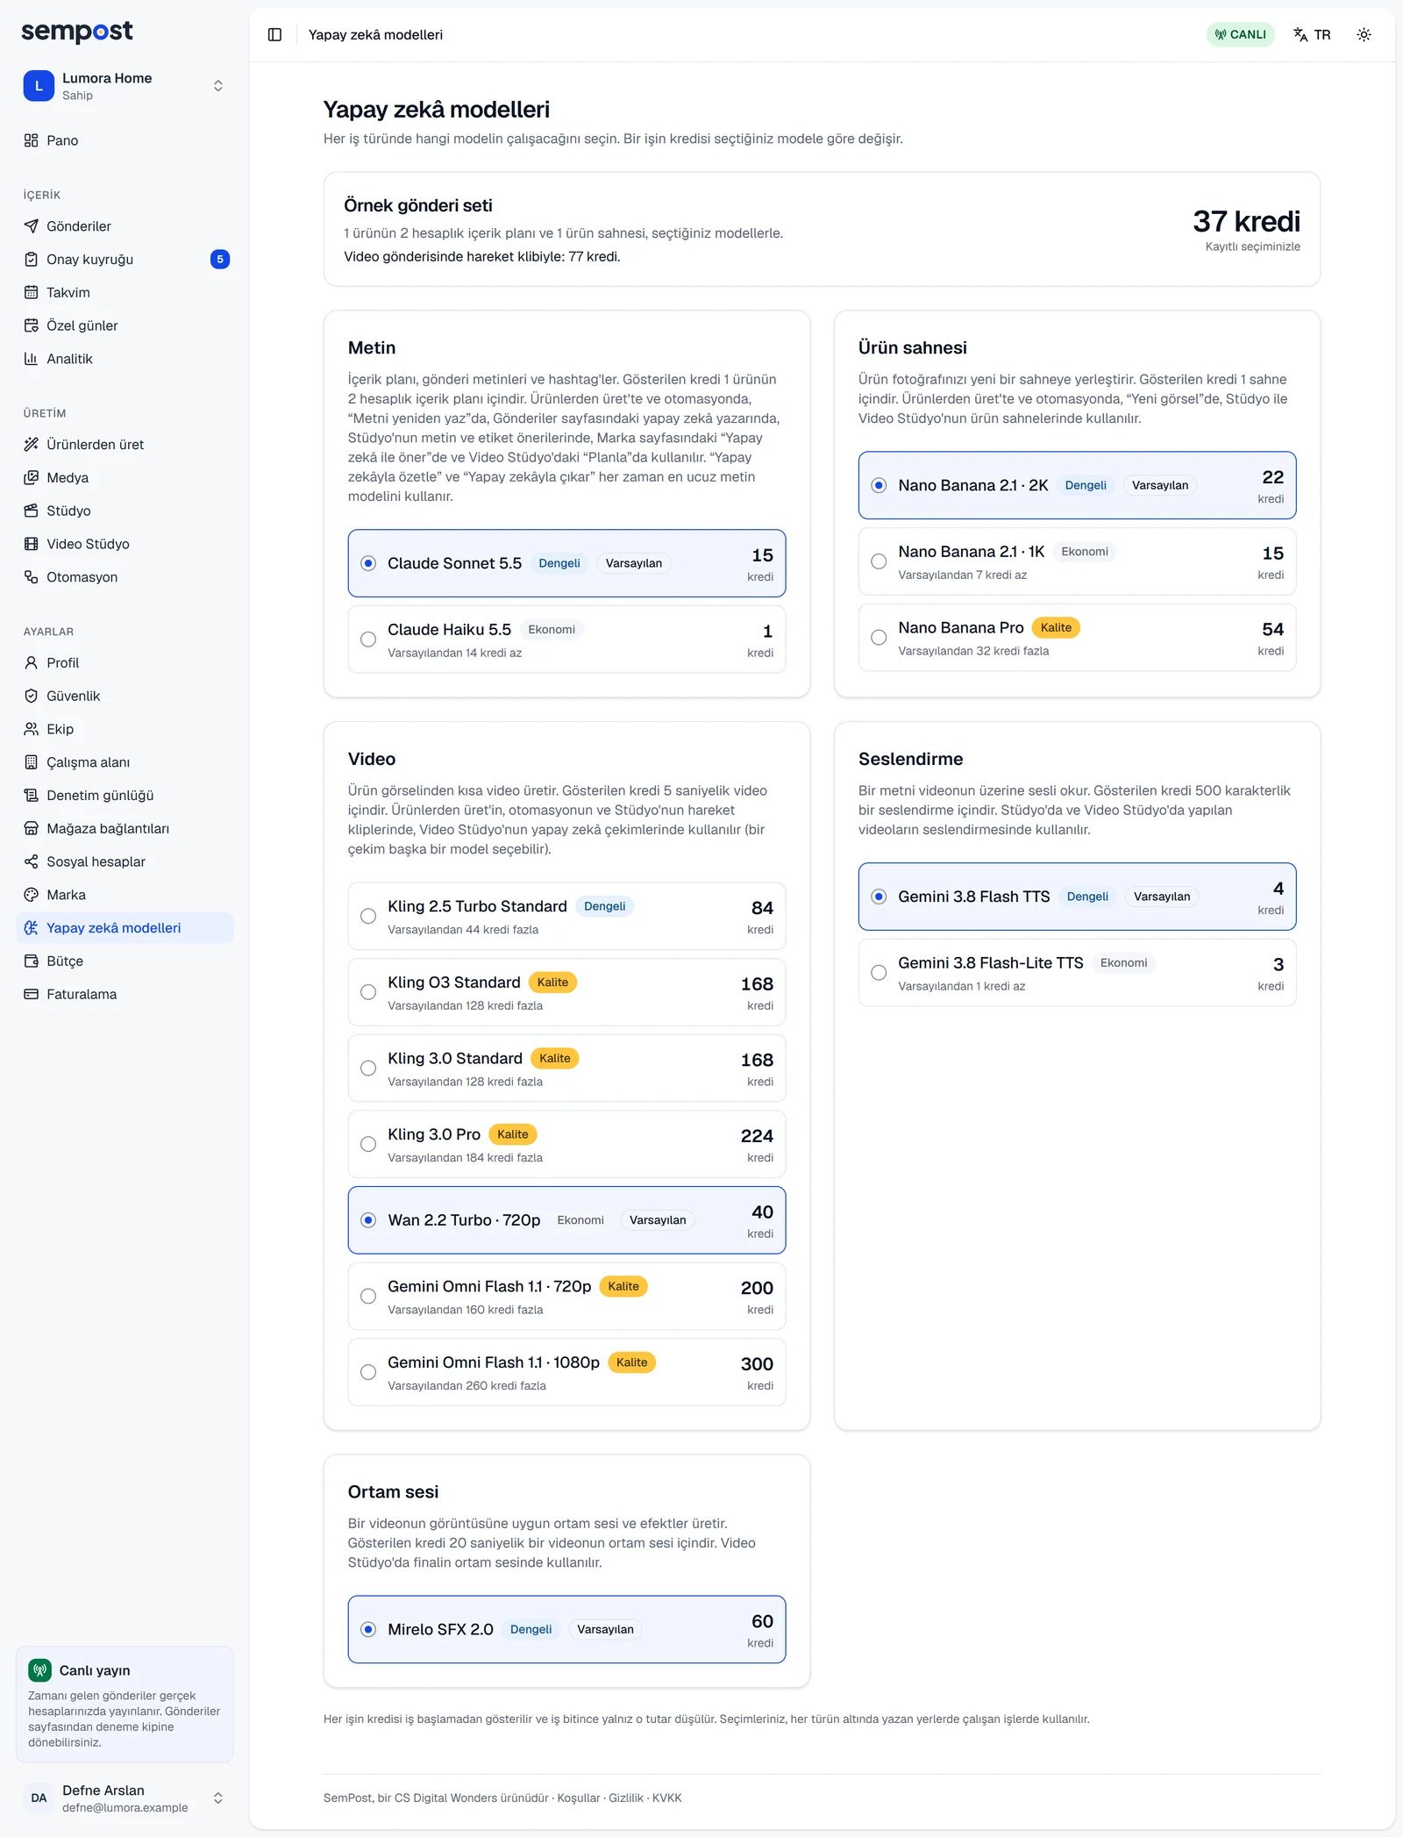The height and width of the screenshot is (1837, 1403).
Task: Choose the Kling 2.5 Turbo Standard option card
Action: (x=566, y=916)
